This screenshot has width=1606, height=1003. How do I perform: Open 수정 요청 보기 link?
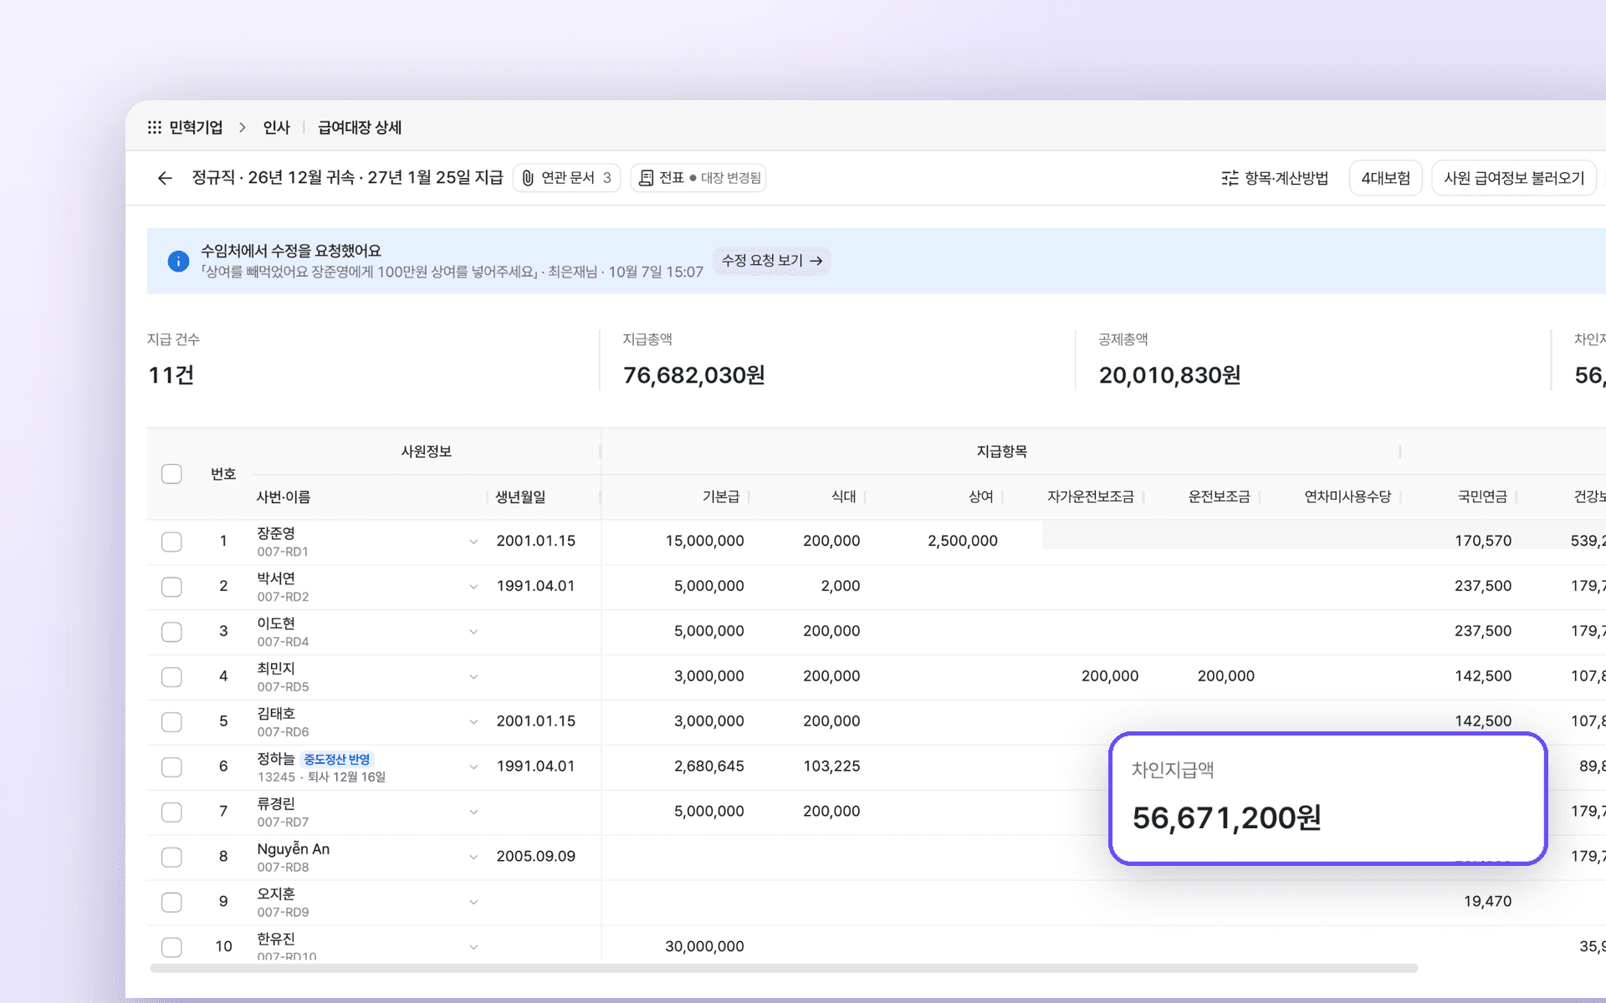pos(772,261)
